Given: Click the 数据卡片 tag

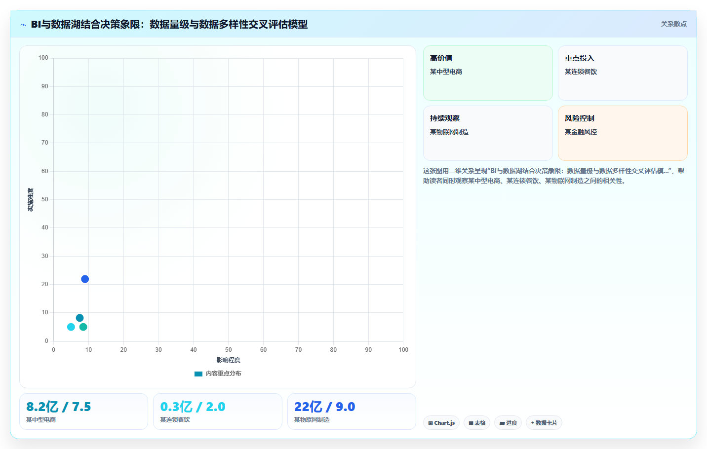Looking at the screenshot, I should click(544, 423).
